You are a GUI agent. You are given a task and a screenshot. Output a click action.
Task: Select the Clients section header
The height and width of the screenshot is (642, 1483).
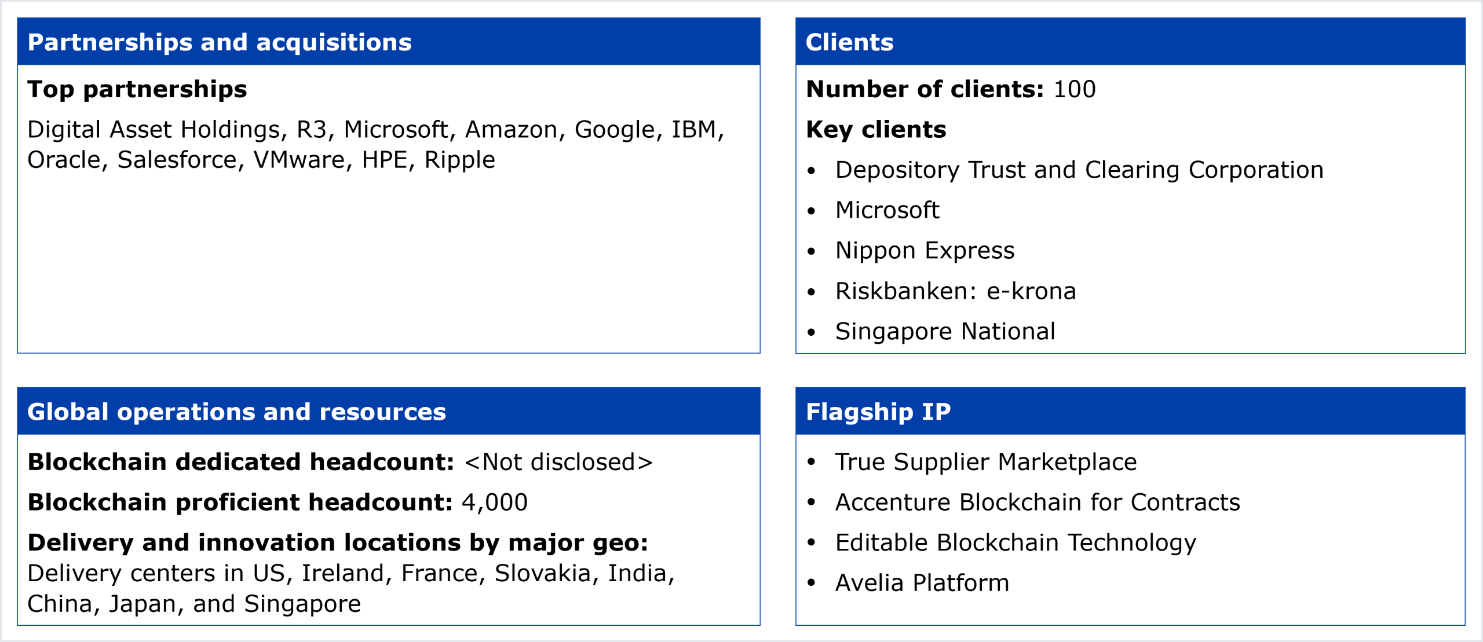tap(849, 42)
